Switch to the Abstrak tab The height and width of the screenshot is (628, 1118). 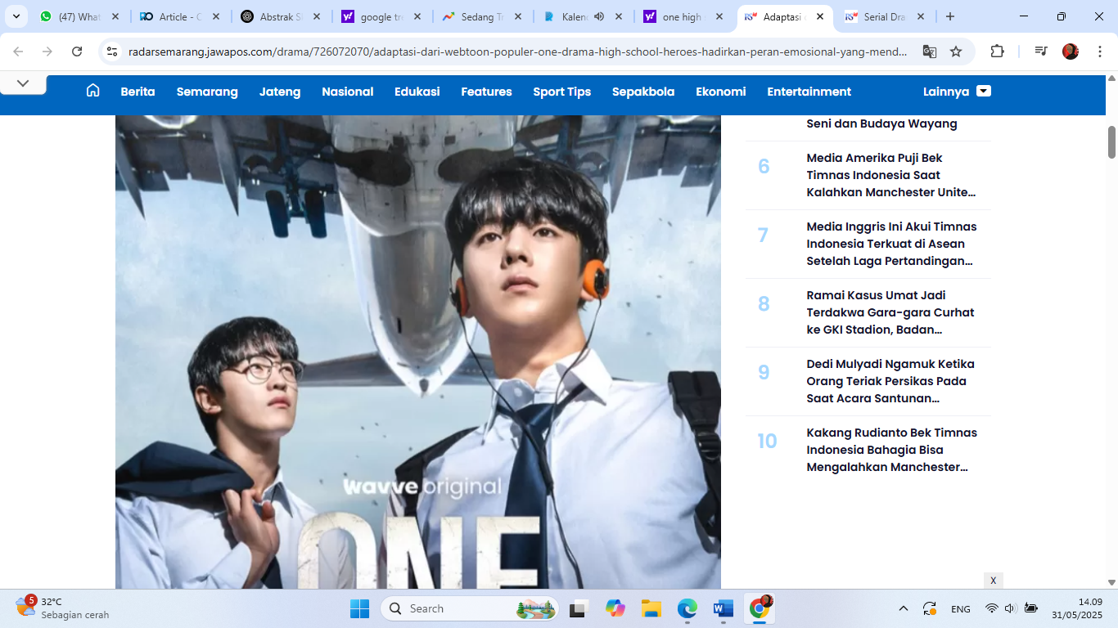click(281, 16)
